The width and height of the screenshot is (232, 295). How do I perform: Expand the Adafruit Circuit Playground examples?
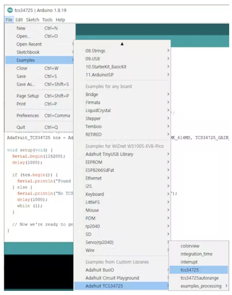(112, 278)
